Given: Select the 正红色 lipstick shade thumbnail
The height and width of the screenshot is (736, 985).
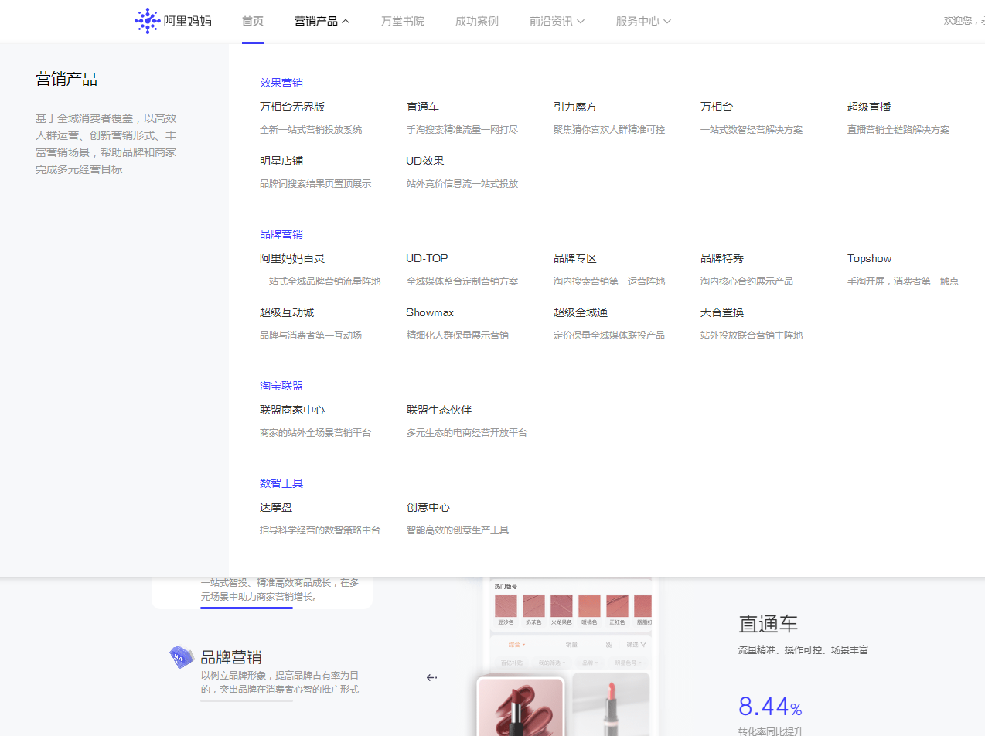Looking at the screenshot, I should click(617, 606).
